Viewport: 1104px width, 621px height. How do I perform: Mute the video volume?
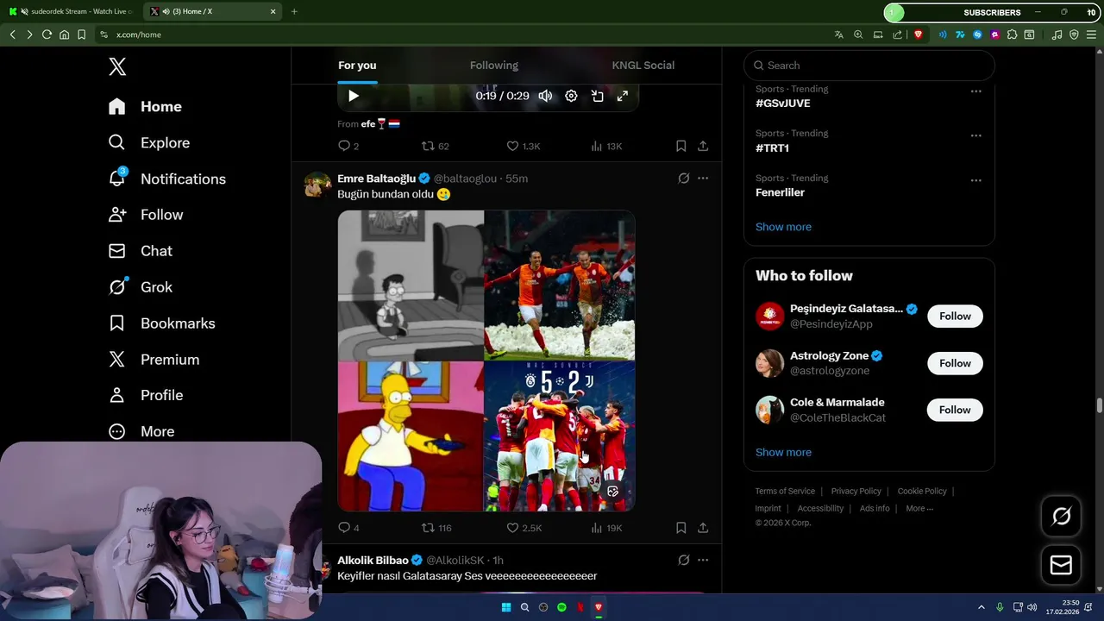(545, 96)
